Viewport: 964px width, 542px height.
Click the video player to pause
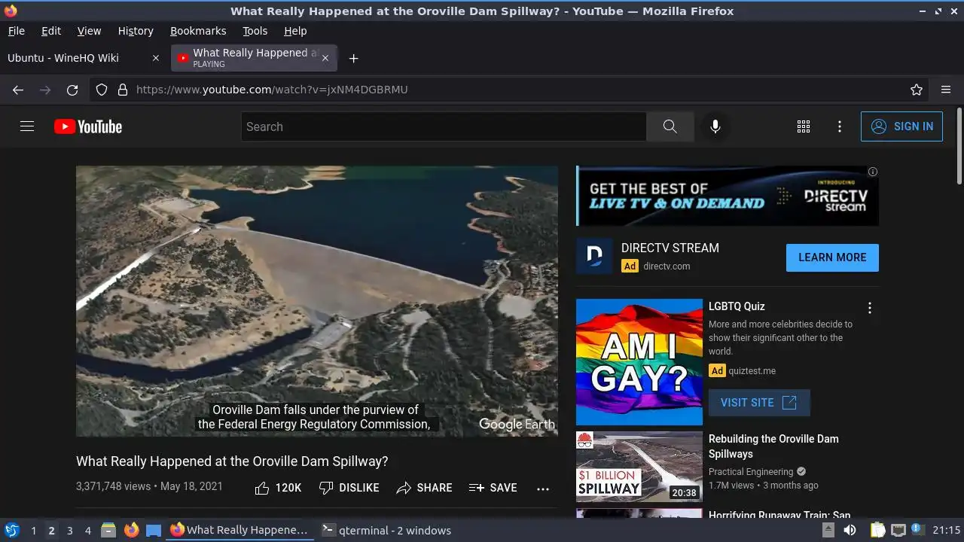(317, 301)
